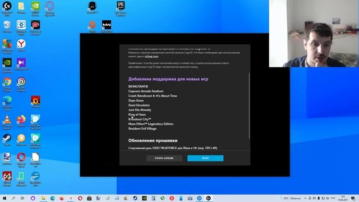Show hidden tray icons chevron

305,198
